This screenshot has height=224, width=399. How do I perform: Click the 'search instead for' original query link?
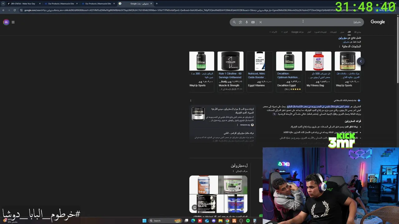346,42
